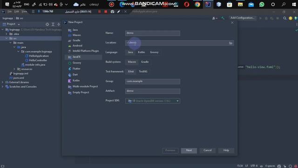The image size is (298, 168).
Task: Set build system to Gradle
Action: coord(145,62)
